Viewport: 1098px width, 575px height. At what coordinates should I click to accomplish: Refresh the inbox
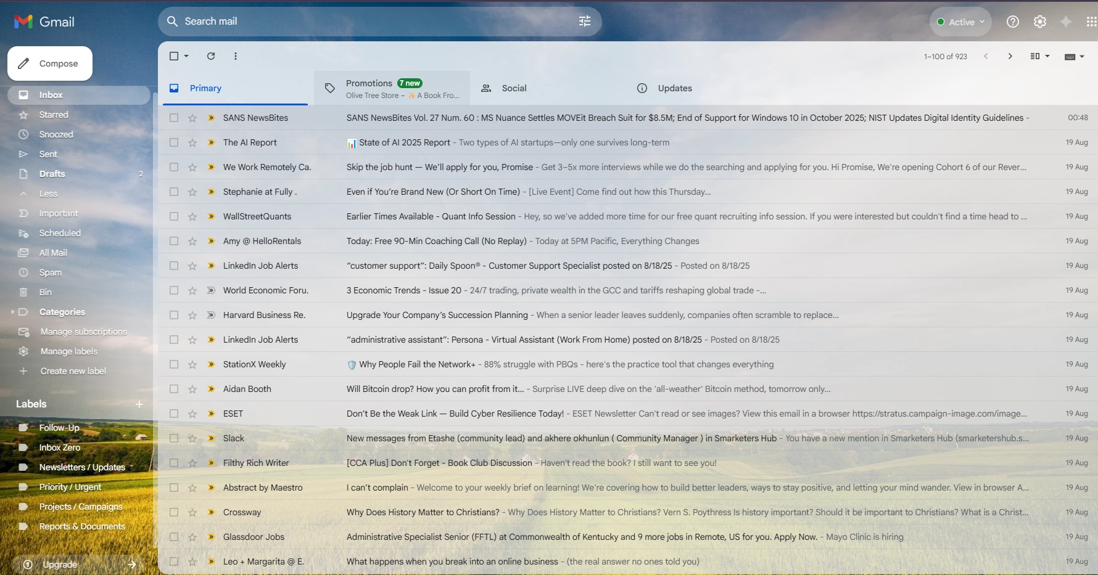click(211, 56)
